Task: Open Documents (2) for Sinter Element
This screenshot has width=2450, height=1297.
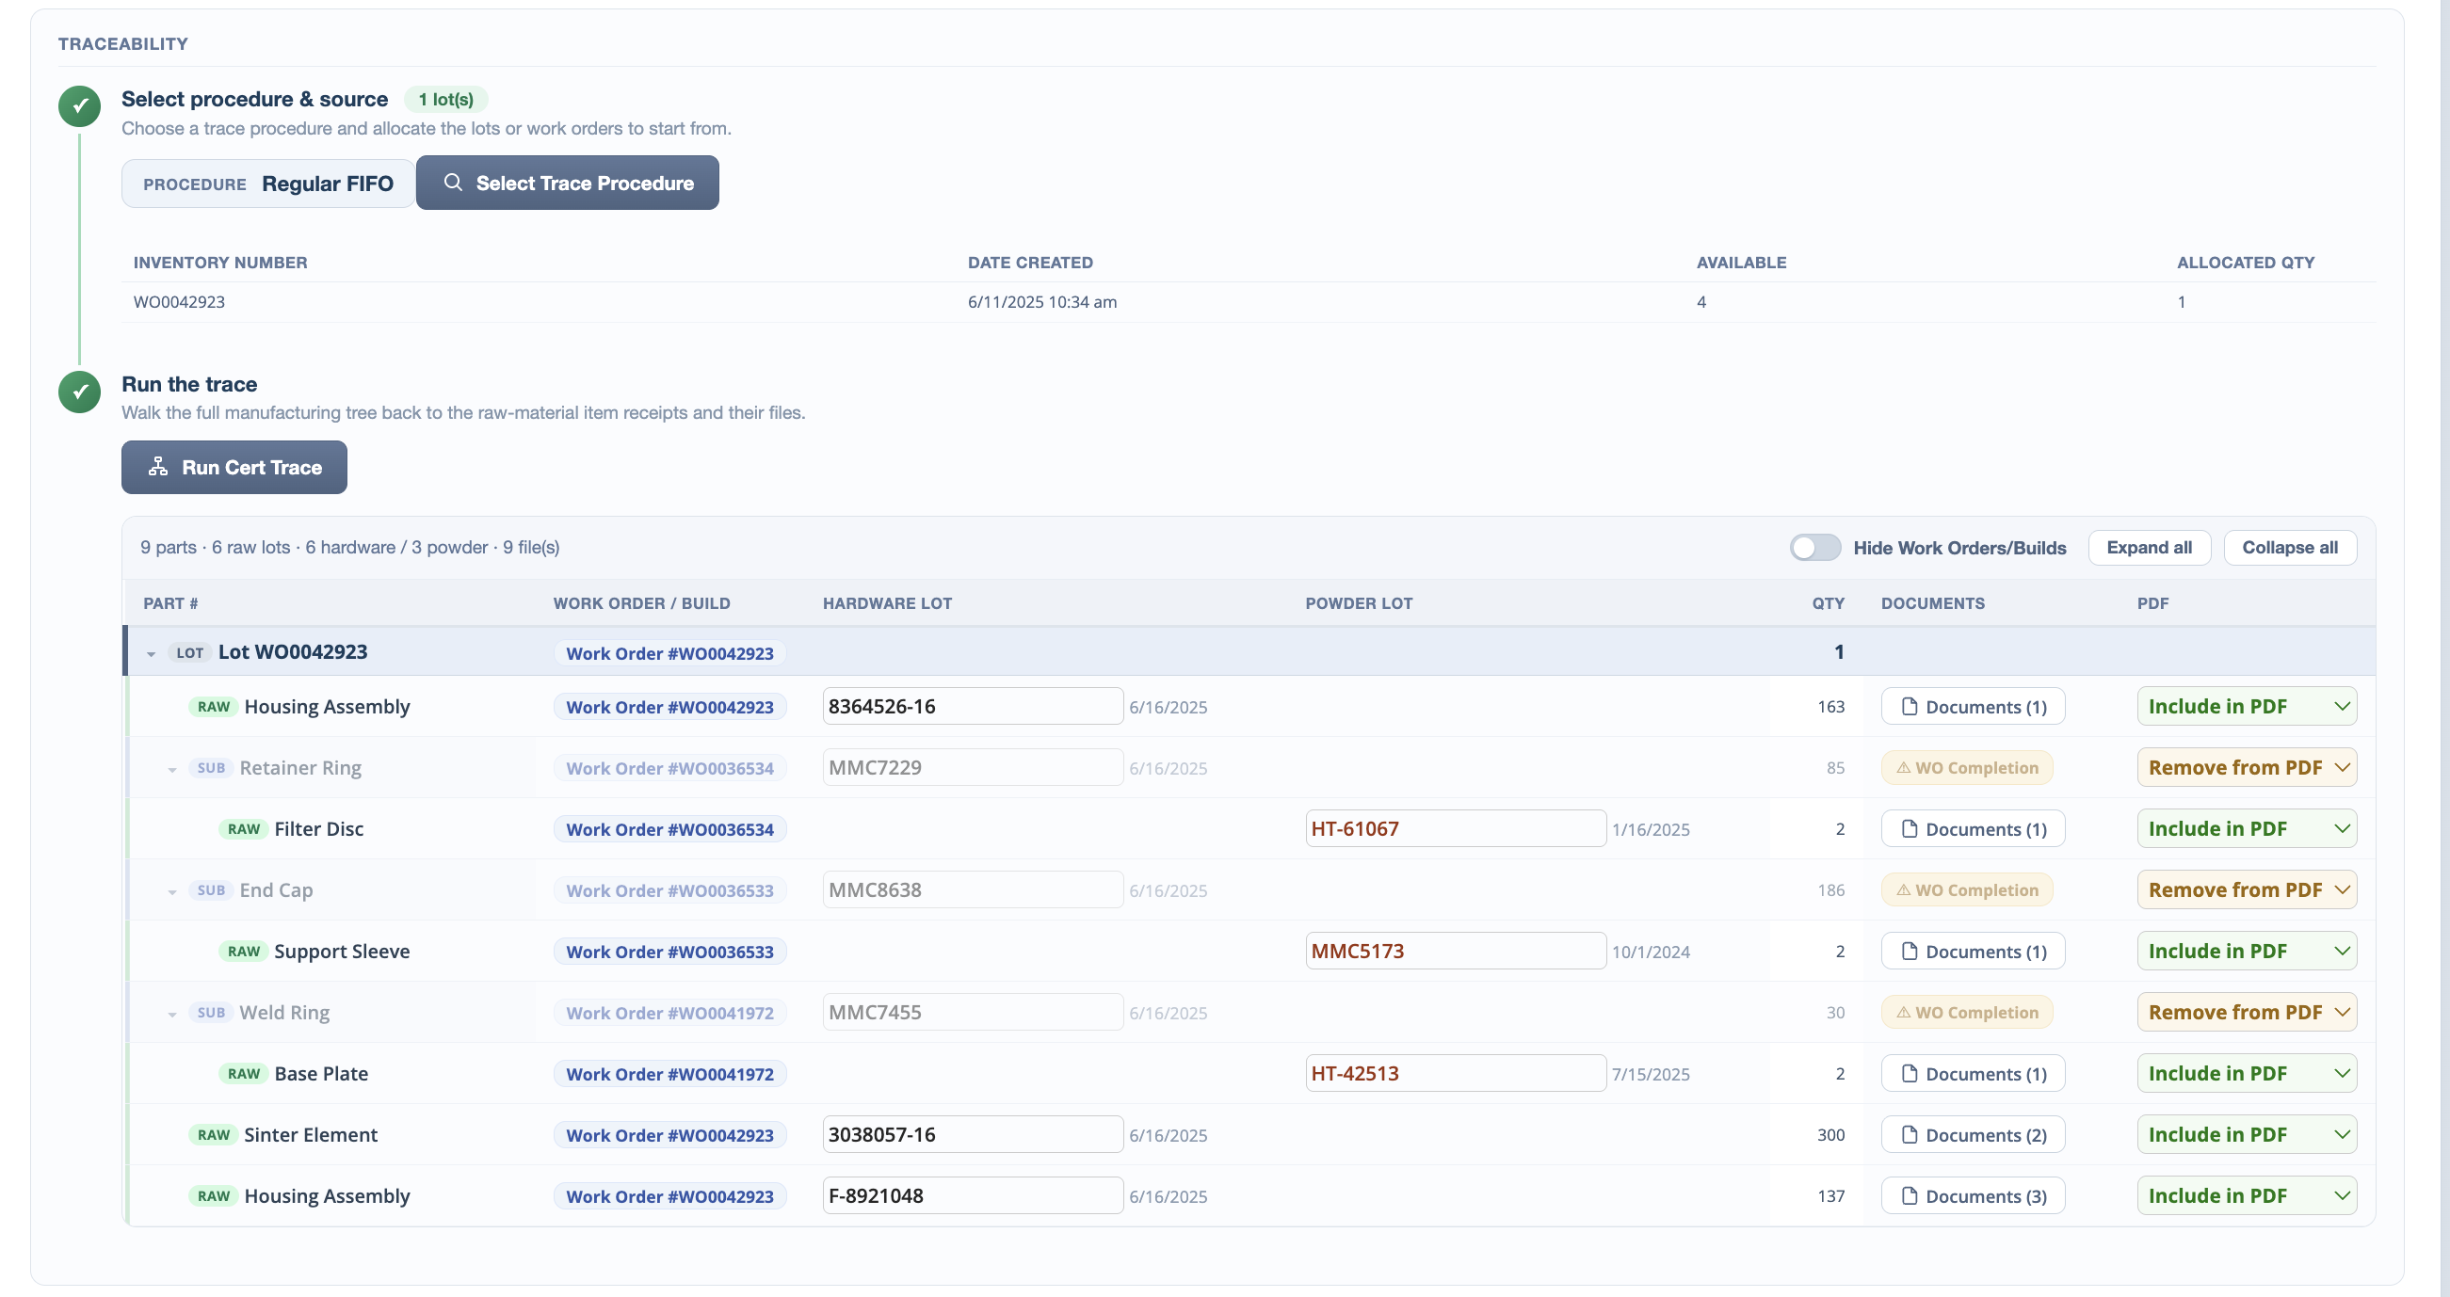Action: [x=1973, y=1134]
